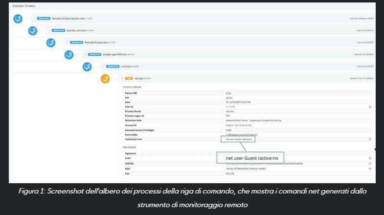Click the High severity badge on net.exe
Image resolution: width=384 pixels, height=215 pixels.
pos(129,78)
